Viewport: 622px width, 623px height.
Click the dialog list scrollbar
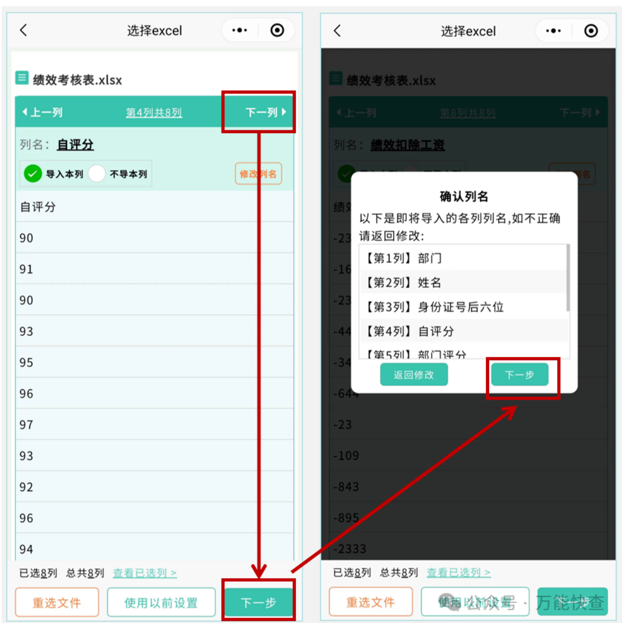(x=568, y=278)
